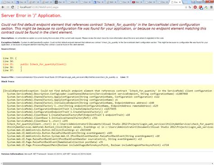Click the 'Exception Details:' label
Viewport: 214px width, 165px height.
(10, 43)
